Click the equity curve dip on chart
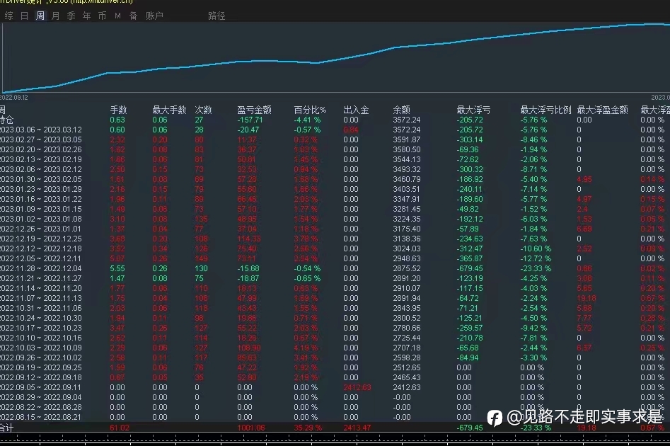The height and width of the screenshot is (446, 670). 316,63
